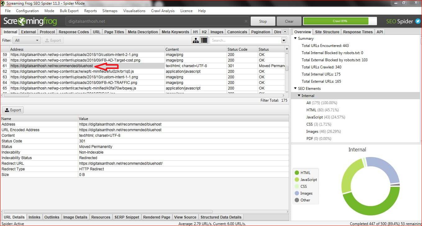Image resolution: width=422 pixels, height=226 pixels.
Task: Switch to the API tab
Action: coord(379,32)
